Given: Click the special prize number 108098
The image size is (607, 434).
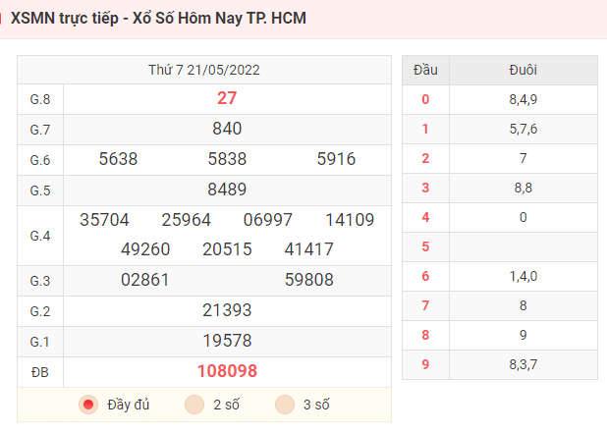Looking at the screenshot, I should coord(227,371).
